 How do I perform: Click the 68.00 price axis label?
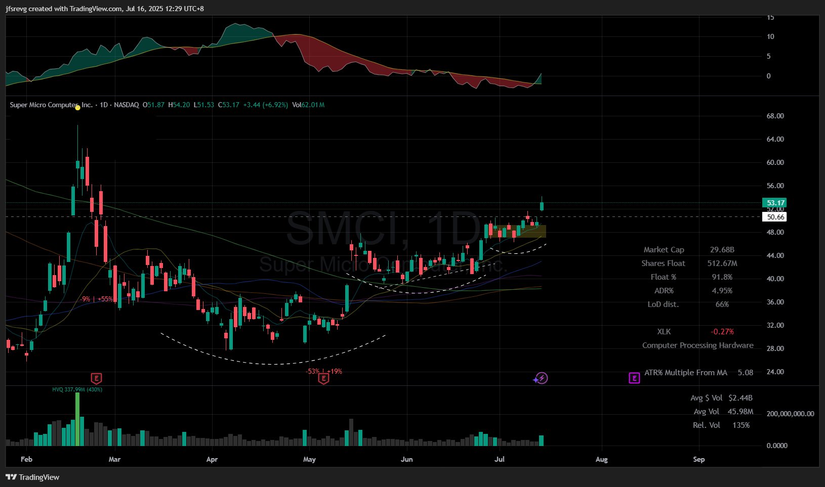pos(775,116)
